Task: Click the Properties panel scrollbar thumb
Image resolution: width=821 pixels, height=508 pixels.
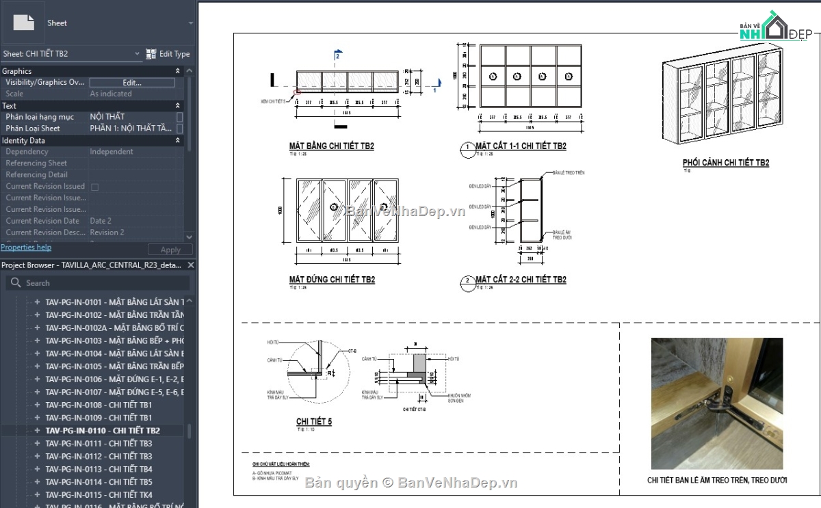Action: tap(189, 113)
